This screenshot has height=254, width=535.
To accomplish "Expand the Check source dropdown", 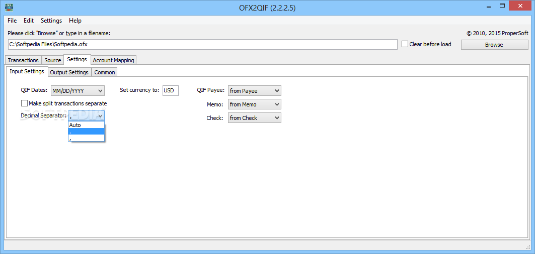I will pyautogui.click(x=255, y=118).
